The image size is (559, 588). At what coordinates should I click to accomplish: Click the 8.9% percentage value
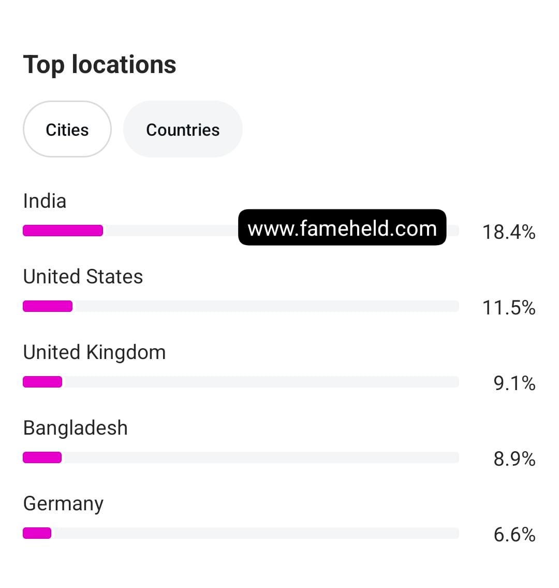[514, 459]
